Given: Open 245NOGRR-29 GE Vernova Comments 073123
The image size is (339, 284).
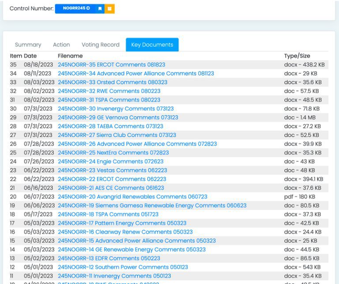Looking at the screenshot, I should tap(118, 117).
